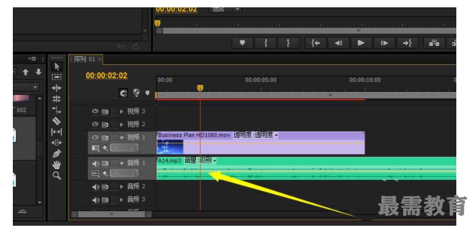Step back one frame in monitor
Screen dimensions: 471x230
pyautogui.click(x=338, y=43)
